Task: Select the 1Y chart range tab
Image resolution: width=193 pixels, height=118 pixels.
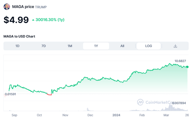Action: point(96,46)
